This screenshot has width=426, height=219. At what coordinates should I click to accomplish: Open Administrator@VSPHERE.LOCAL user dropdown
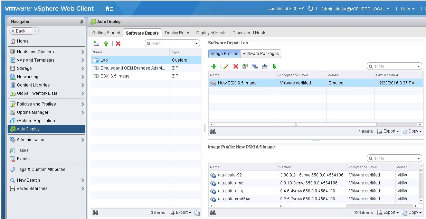click(355, 9)
